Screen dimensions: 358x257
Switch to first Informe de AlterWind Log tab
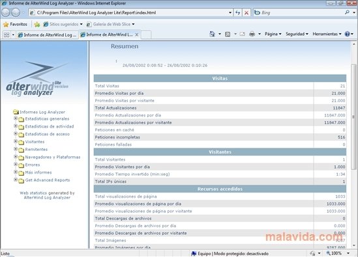tap(48, 35)
